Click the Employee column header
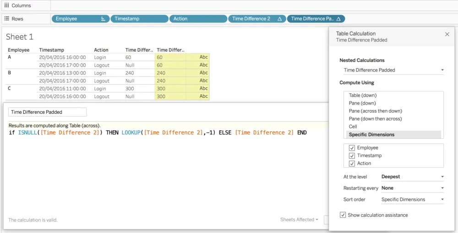Screen dimensions: 458x233 [19, 50]
